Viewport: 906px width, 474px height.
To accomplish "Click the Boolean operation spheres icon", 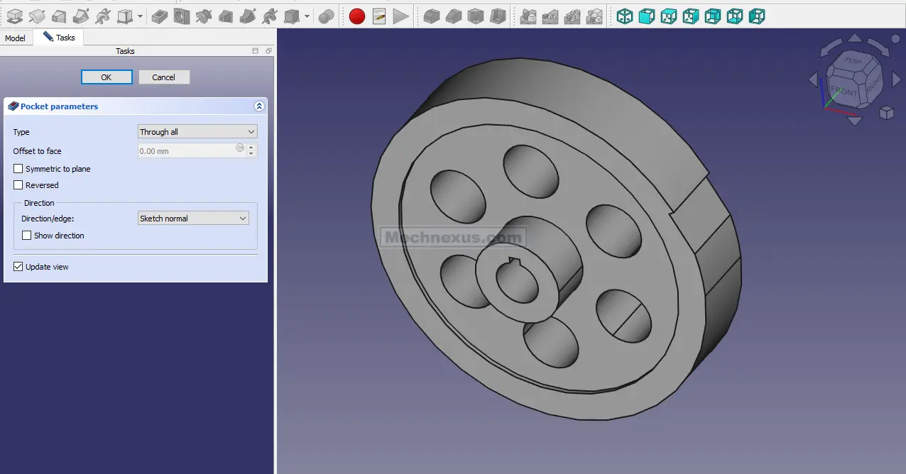I will coord(327,16).
